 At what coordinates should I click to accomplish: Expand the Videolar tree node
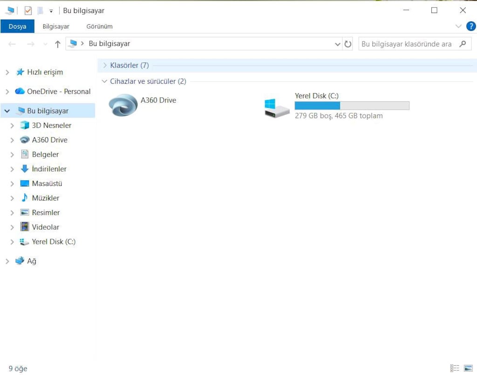click(12, 228)
